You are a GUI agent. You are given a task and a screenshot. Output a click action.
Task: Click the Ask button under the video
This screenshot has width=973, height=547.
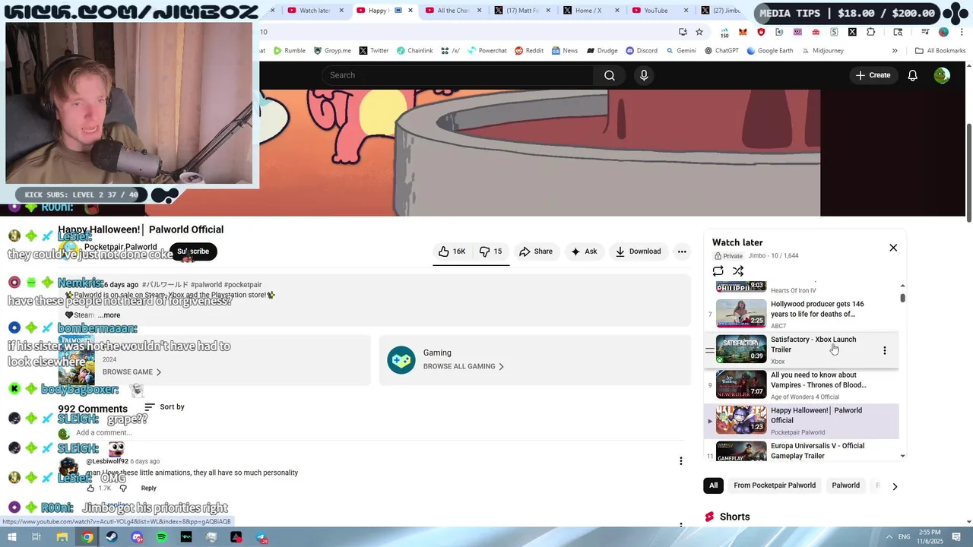[584, 251]
